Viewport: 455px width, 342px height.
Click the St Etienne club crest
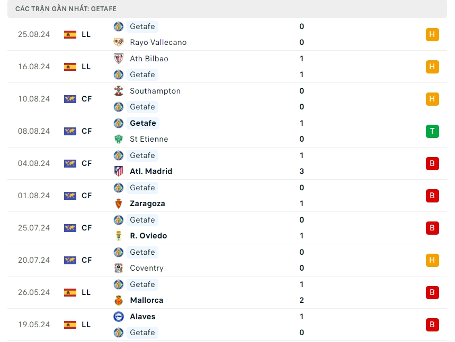119,139
